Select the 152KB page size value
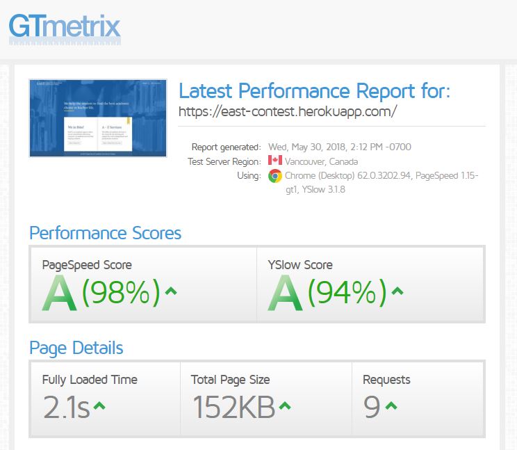The height and width of the screenshot is (450, 517). click(233, 407)
